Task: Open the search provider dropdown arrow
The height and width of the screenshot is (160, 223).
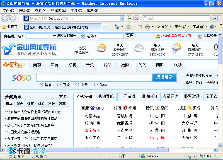Action: point(219,18)
